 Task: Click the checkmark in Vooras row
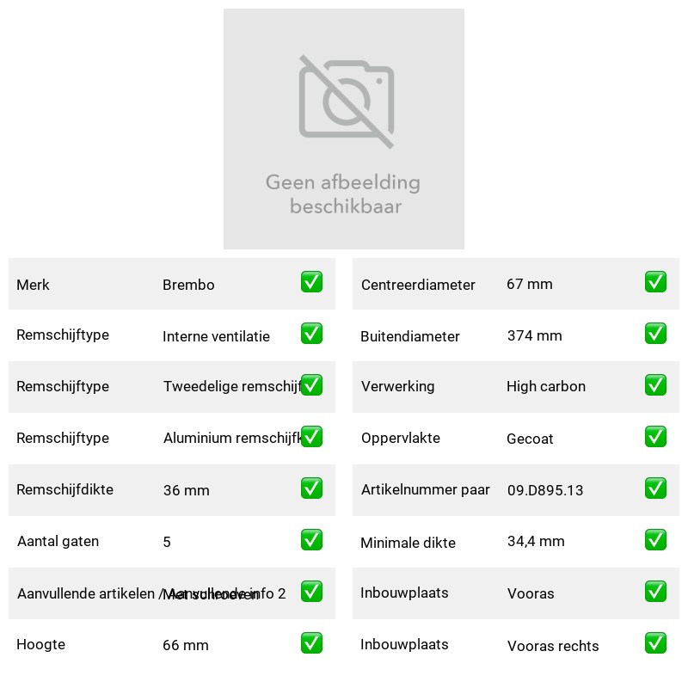[655, 592]
